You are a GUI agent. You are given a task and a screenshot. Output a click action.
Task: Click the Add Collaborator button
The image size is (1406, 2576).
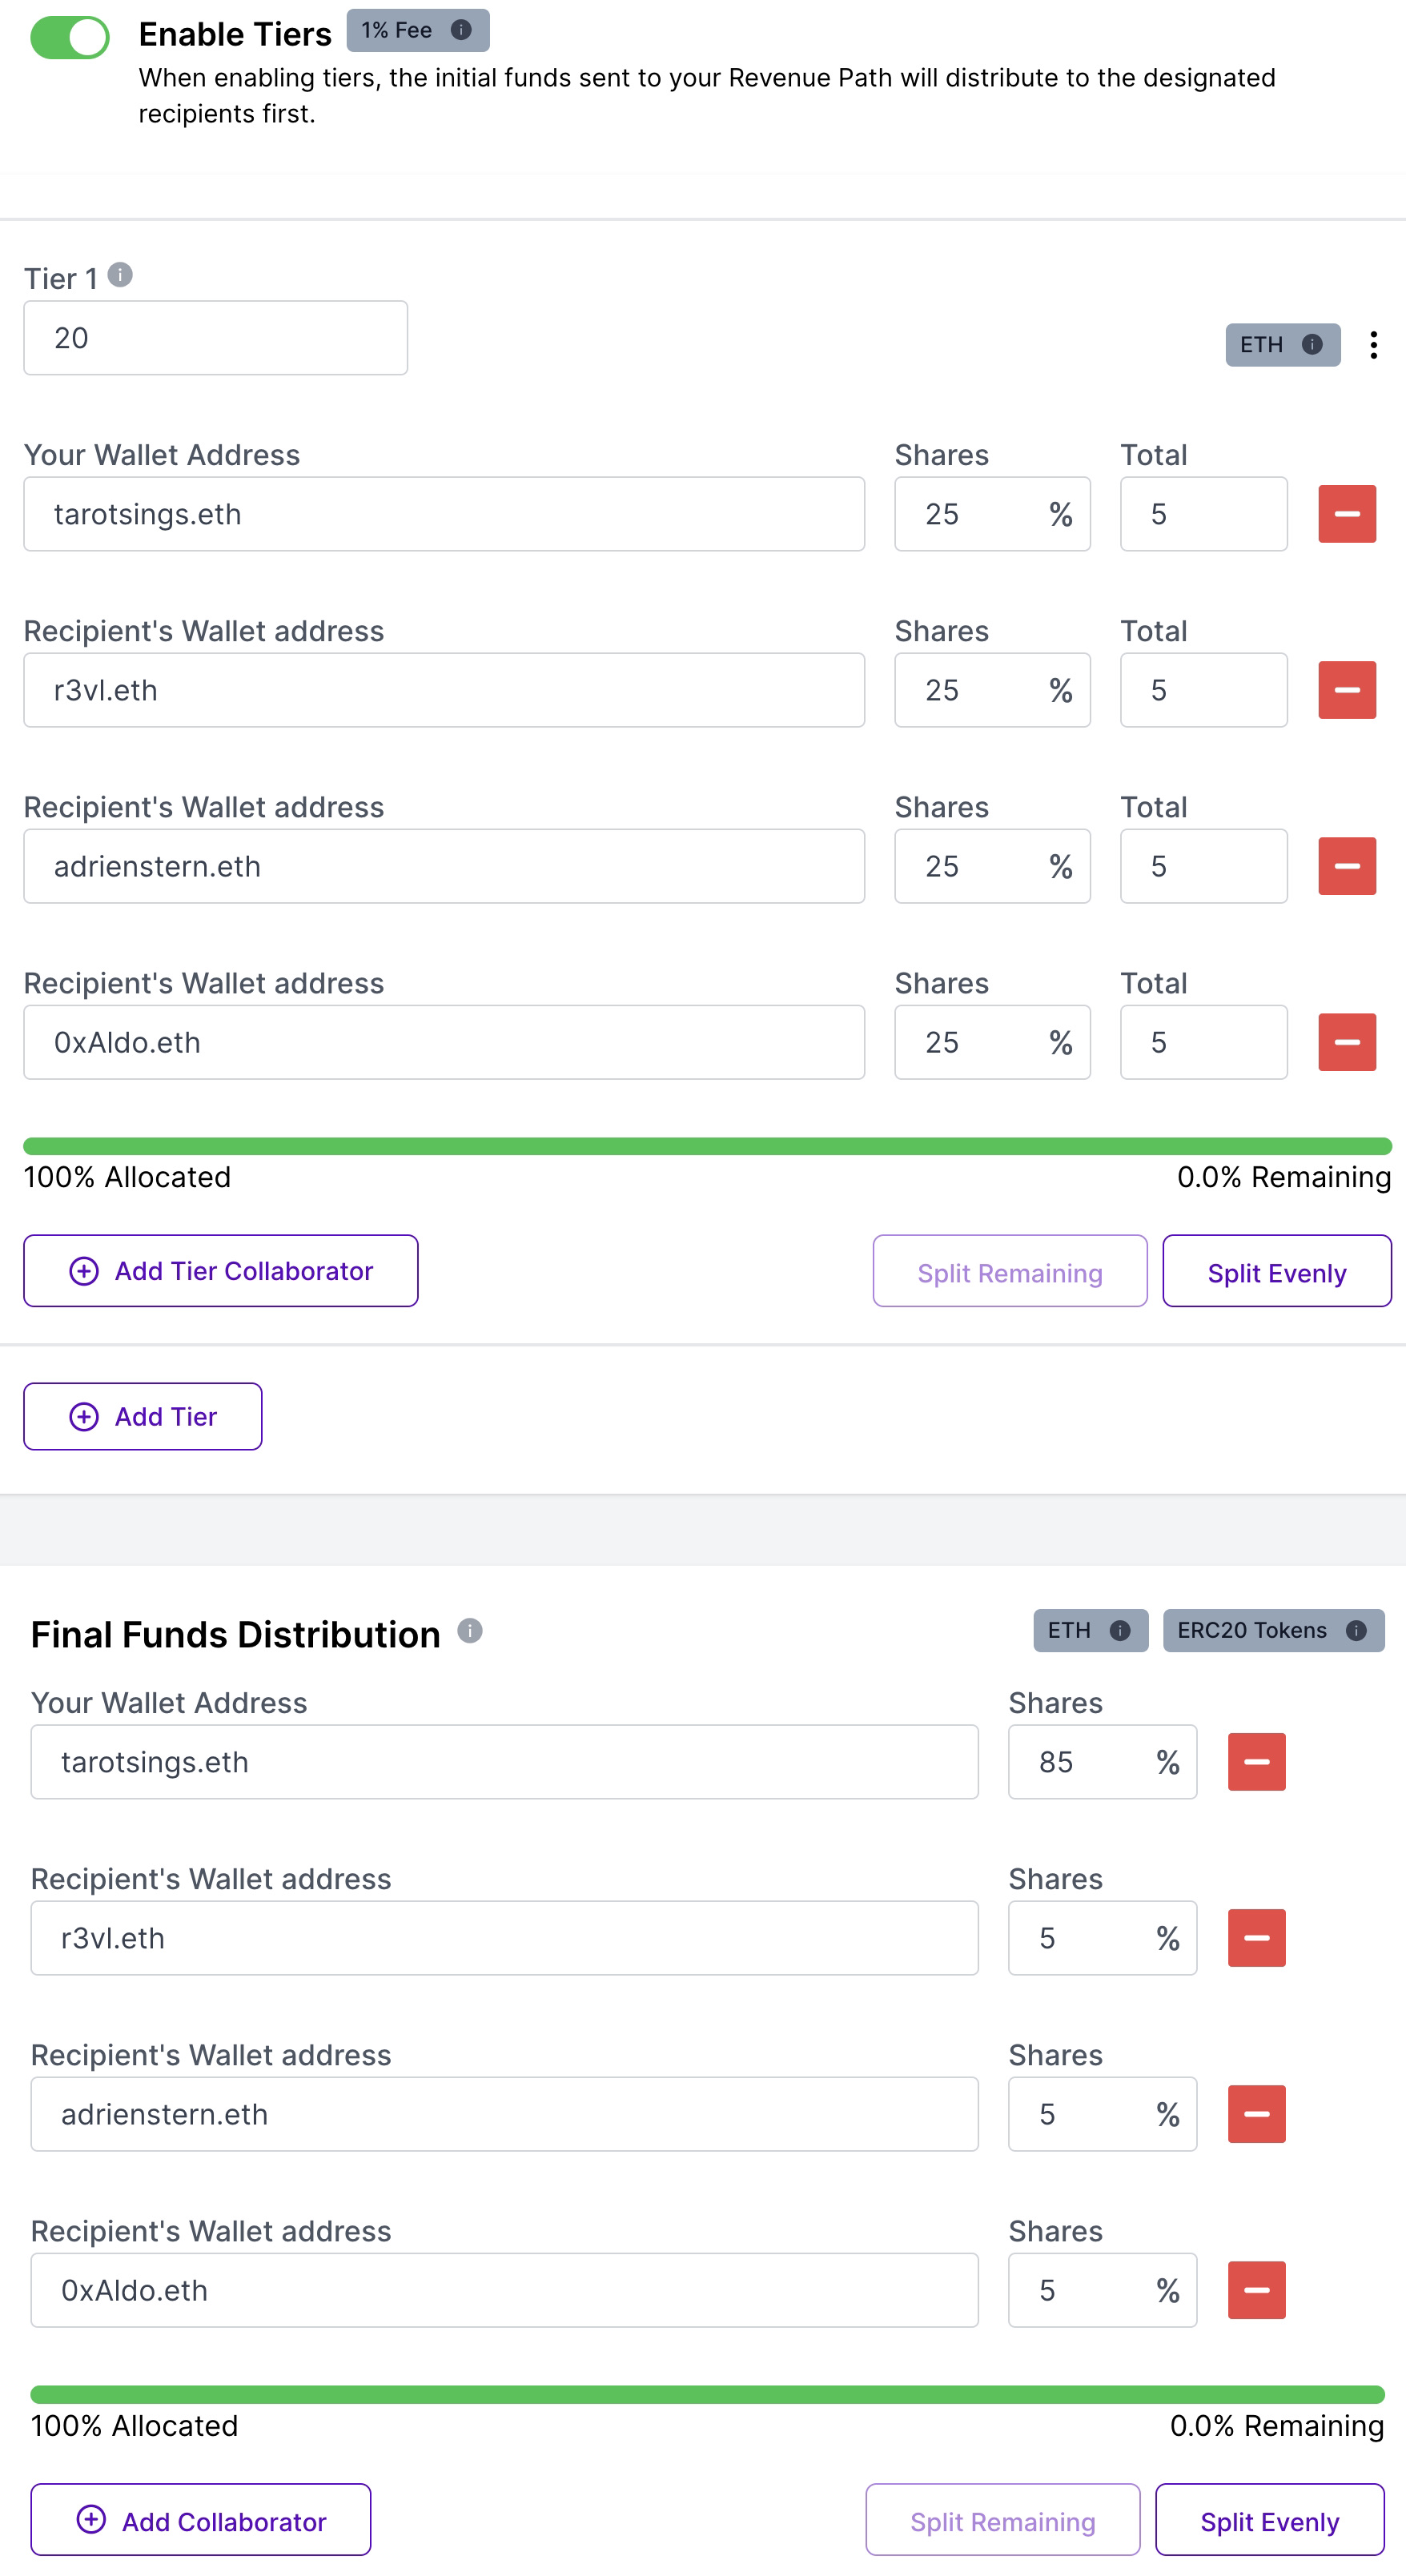201,2520
